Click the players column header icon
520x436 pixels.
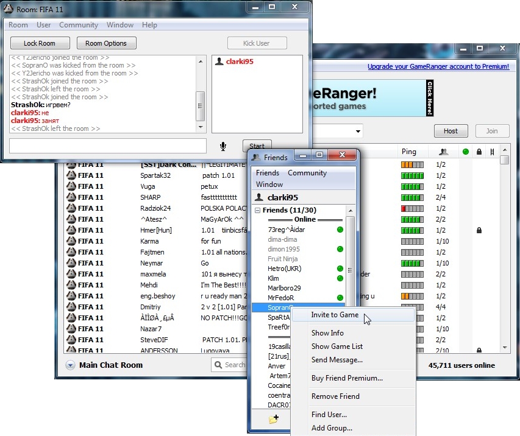coord(443,152)
